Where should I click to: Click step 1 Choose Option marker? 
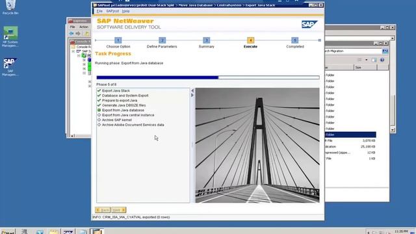(x=118, y=40)
